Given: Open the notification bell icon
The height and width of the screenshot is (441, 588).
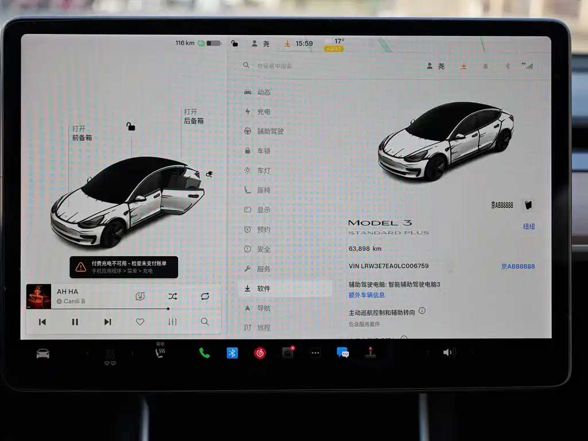Looking at the screenshot, I should 485,67.
